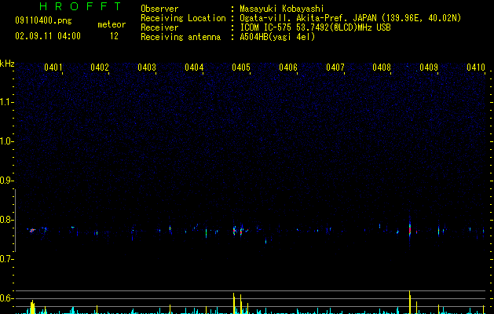Viewport: 494px width, 314px height.
Task: Click the 0407 time marker
Action: pos(335,68)
